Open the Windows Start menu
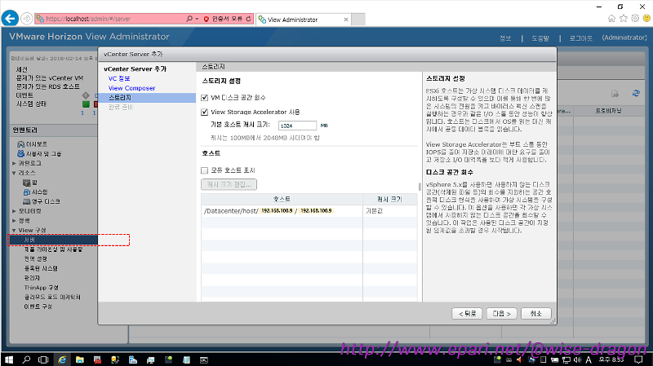 (x=9, y=359)
